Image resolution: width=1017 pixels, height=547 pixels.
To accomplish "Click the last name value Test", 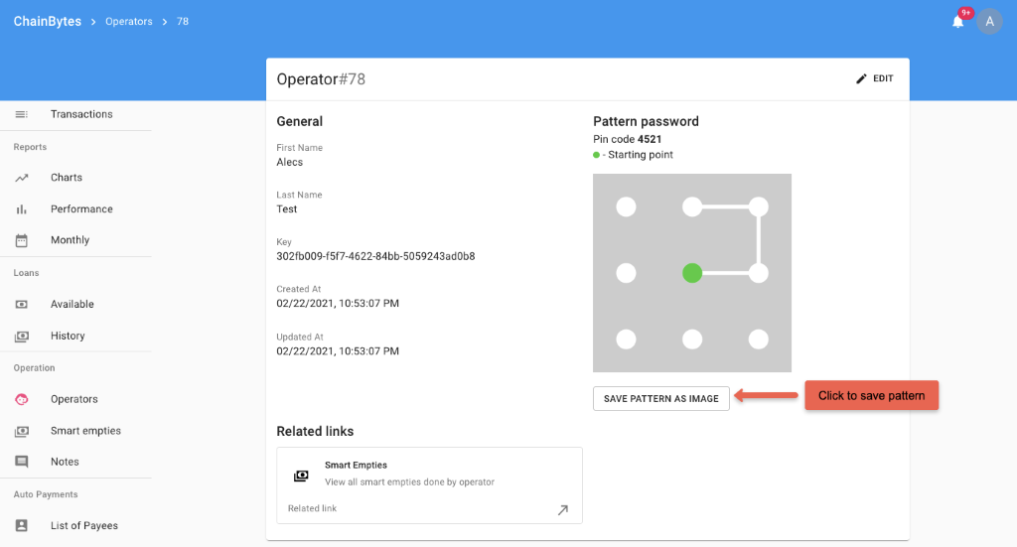I will point(287,208).
